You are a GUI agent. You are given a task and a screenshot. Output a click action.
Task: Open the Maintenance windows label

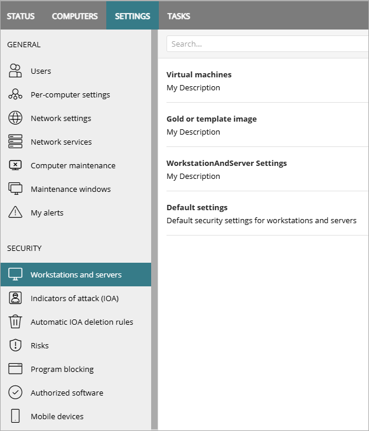tap(71, 189)
